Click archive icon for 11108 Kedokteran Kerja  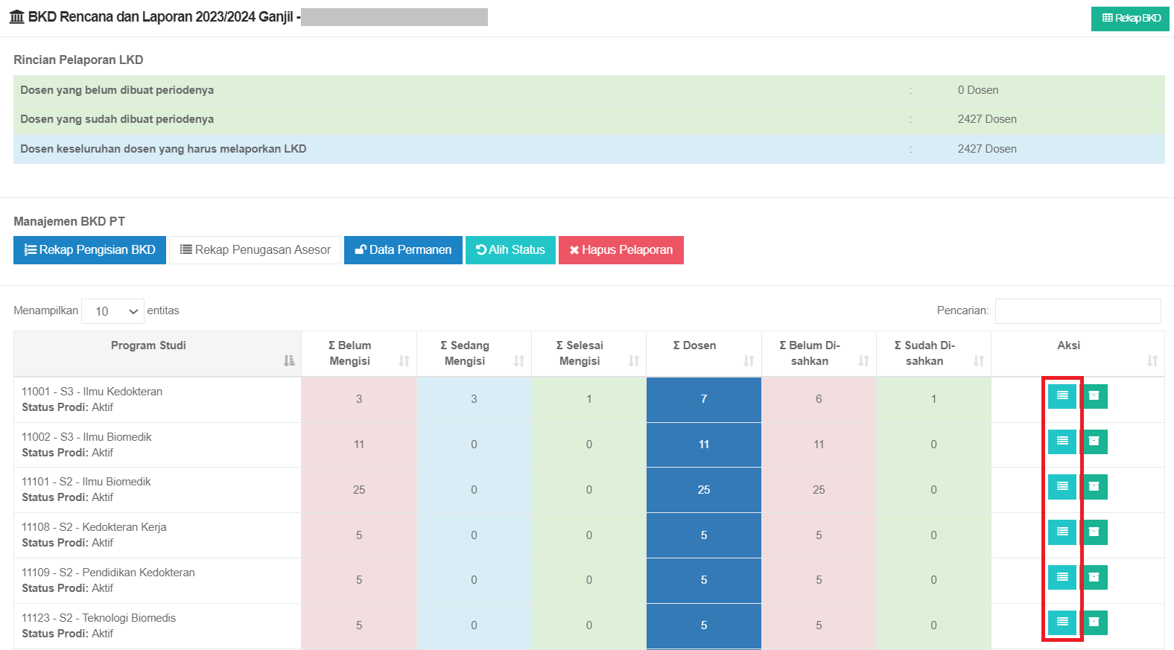coord(1094,532)
